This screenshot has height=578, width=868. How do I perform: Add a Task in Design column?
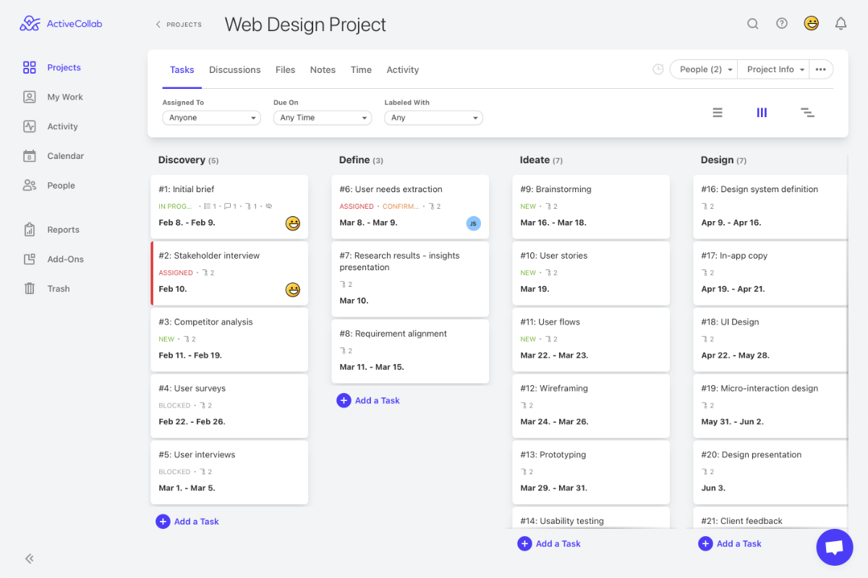tap(730, 544)
